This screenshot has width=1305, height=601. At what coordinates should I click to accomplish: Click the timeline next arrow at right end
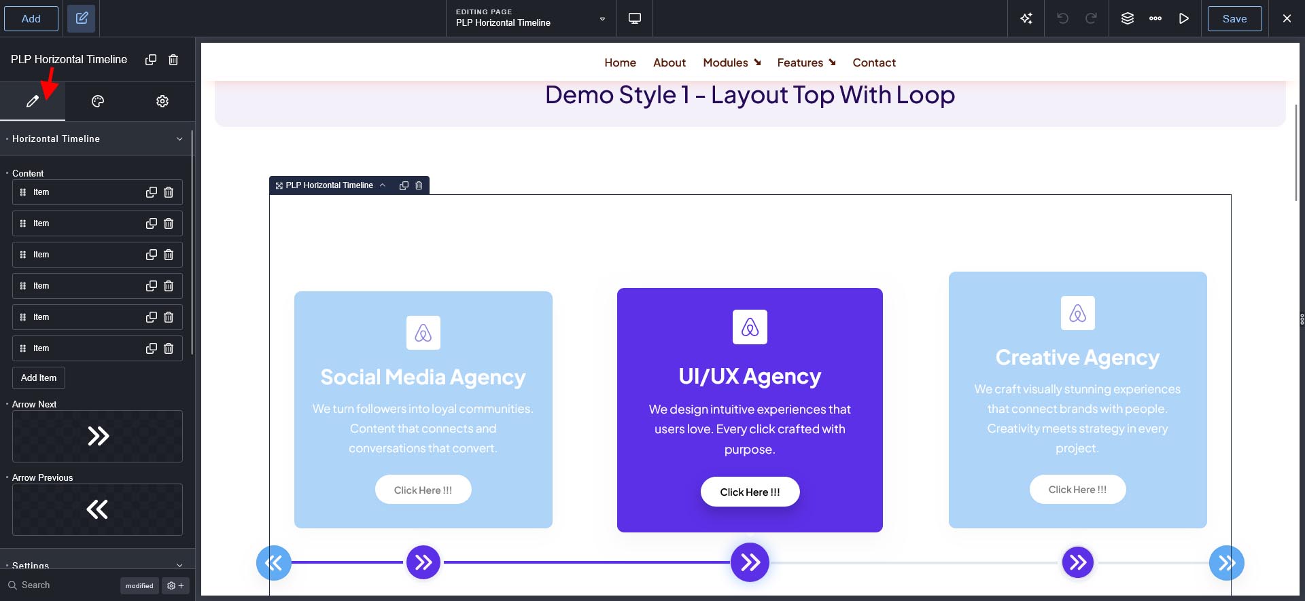(1226, 563)
